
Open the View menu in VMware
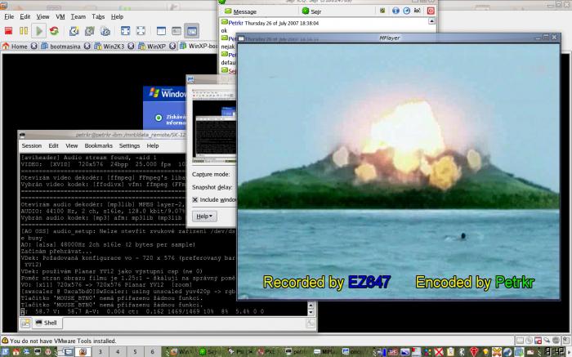tap(42, 17)
